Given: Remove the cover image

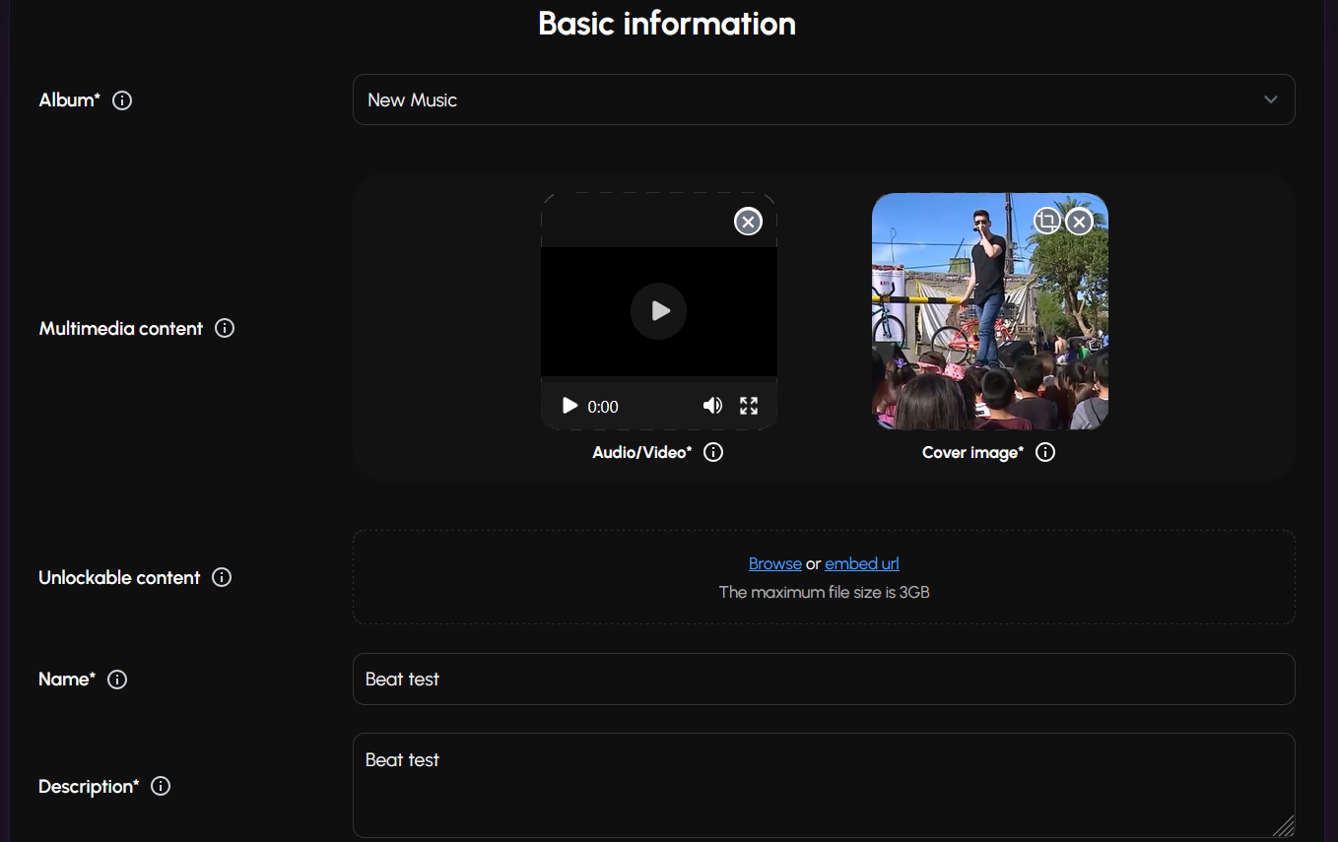Looking at the screenshot, I should pos(1080,222).
